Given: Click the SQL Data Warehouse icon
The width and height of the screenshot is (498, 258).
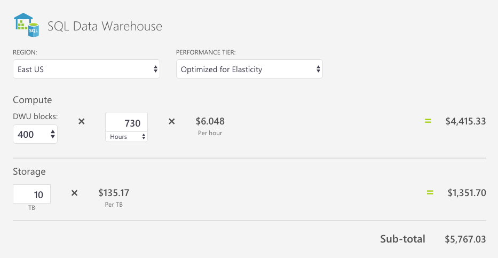Looking at the screenshot, I should (x=26, y=25).
